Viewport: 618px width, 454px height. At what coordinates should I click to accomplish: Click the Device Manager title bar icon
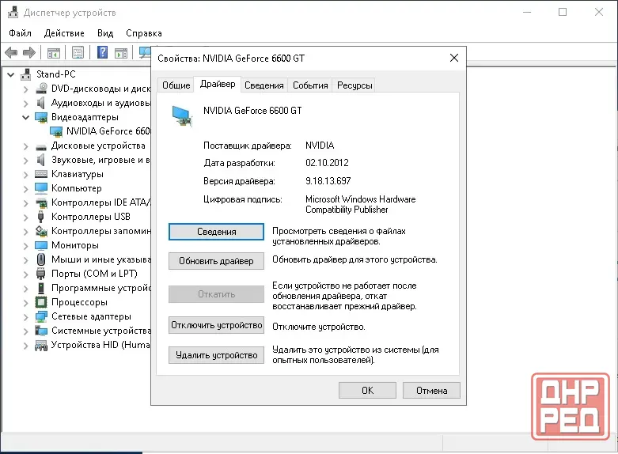coord(13,12)
